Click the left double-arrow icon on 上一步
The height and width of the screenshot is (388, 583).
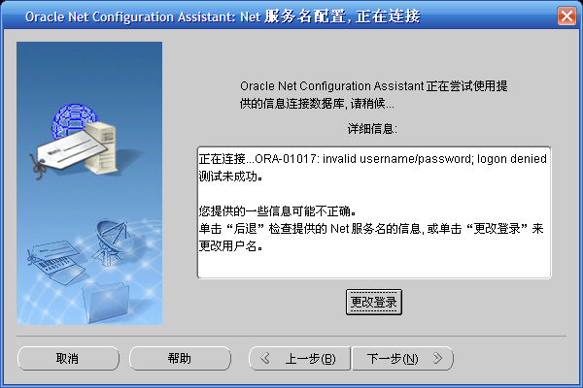pyautogui.click(x=265, y=358)
